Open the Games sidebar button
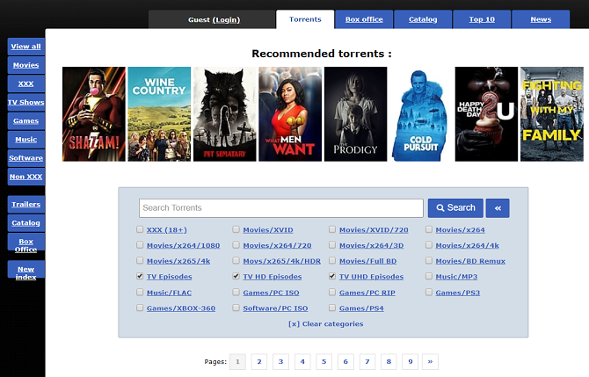 pyautogui.click(x=25, y=121)
